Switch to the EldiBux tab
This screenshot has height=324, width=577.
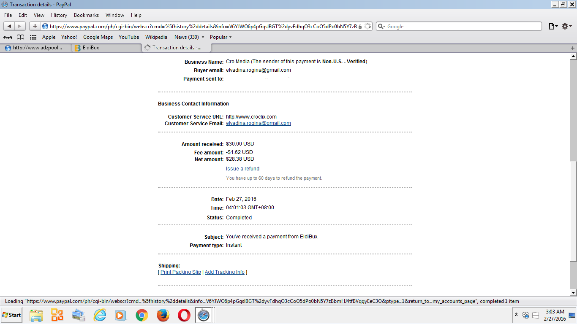pyautogui.click(x=106, y=48)
